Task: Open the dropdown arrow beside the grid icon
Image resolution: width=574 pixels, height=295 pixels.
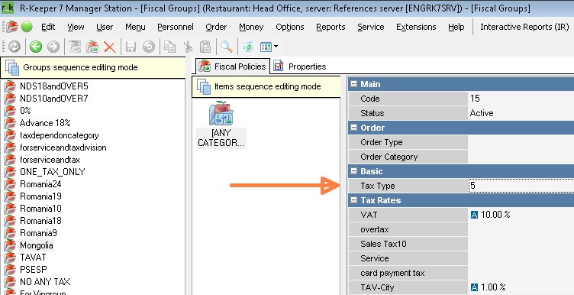Action: (x=276, y=47)
